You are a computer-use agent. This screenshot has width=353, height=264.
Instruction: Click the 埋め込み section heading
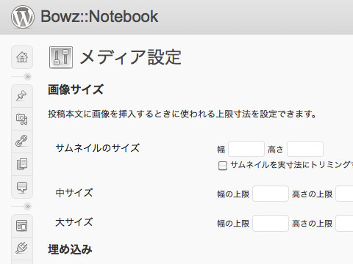70,249
